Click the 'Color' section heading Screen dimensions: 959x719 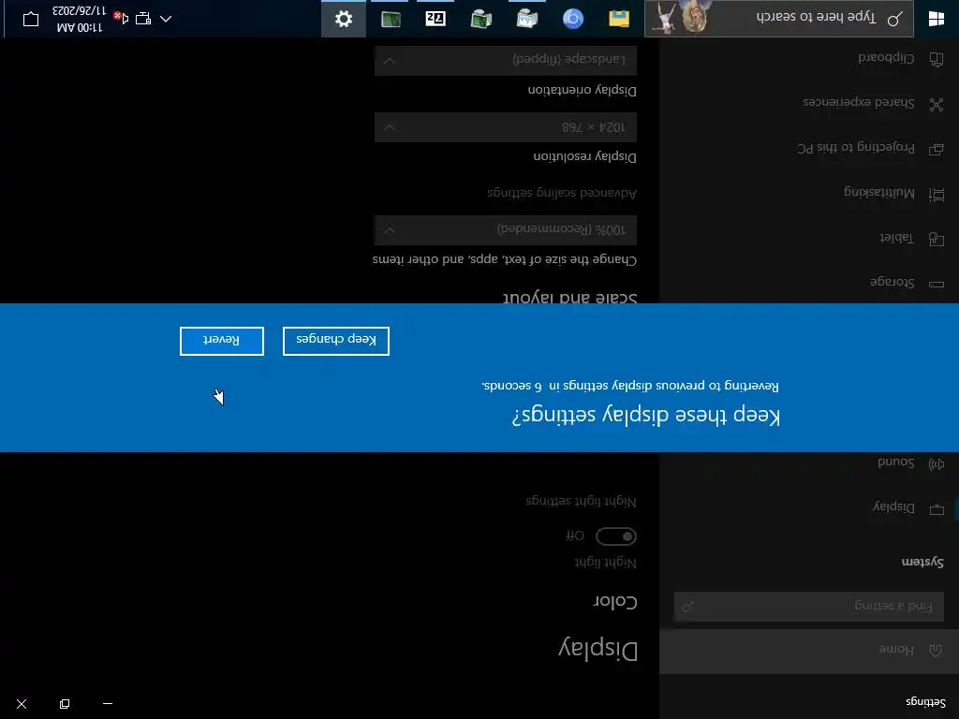click(x=615, y=602)
